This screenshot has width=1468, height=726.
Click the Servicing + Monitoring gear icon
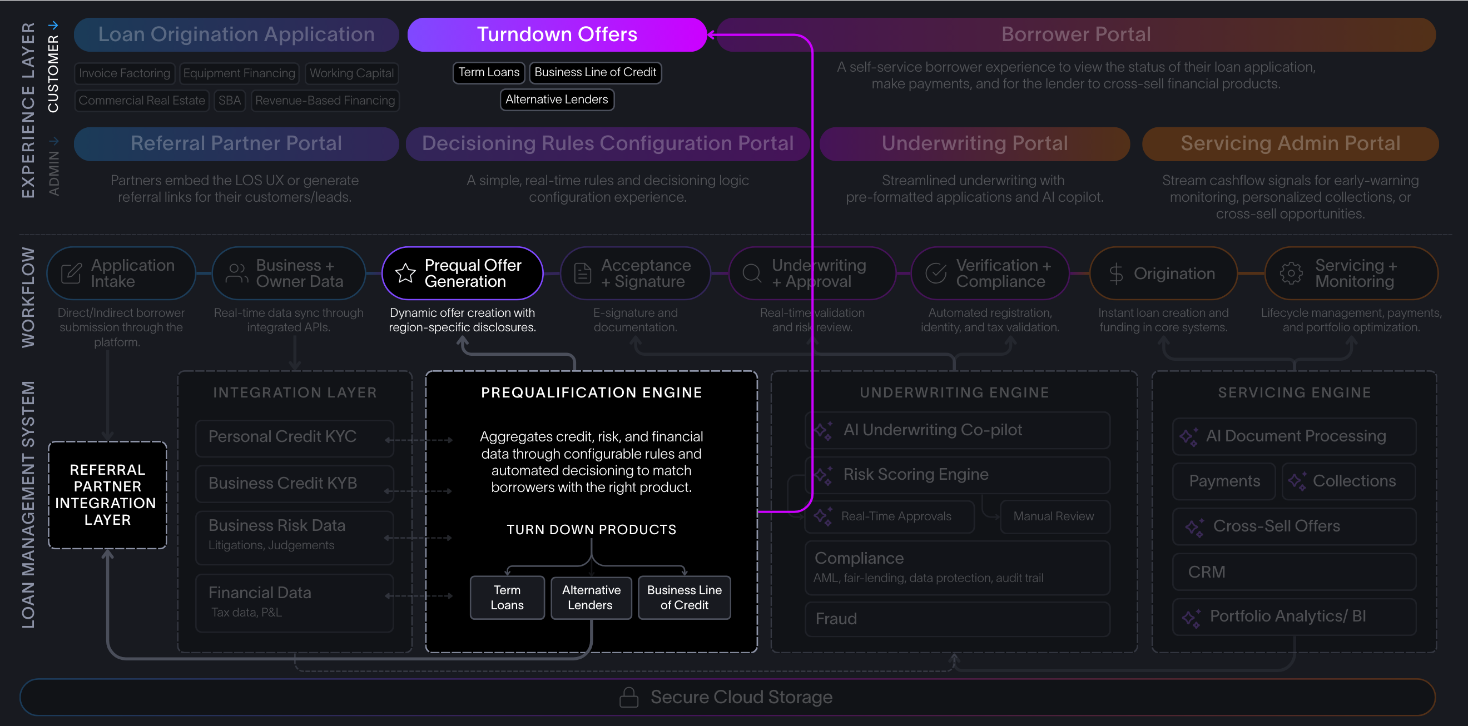pyautogui.click(x=1292, y=273)
